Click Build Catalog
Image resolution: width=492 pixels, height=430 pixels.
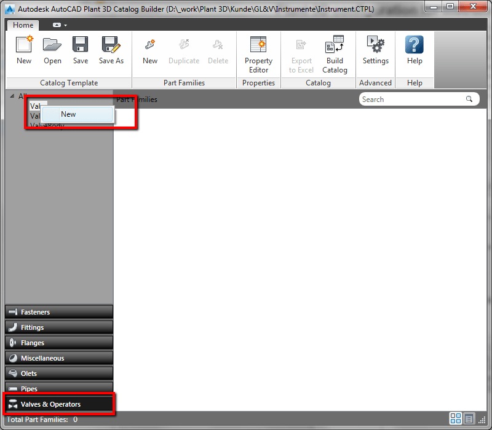click(x=335, y=55)
